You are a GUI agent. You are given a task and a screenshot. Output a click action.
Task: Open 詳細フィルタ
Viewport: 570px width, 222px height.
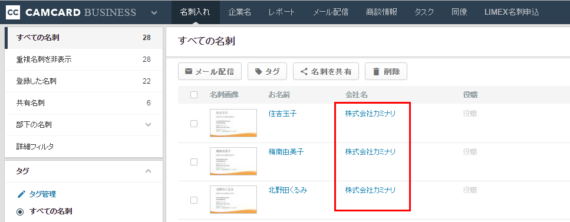84,147
